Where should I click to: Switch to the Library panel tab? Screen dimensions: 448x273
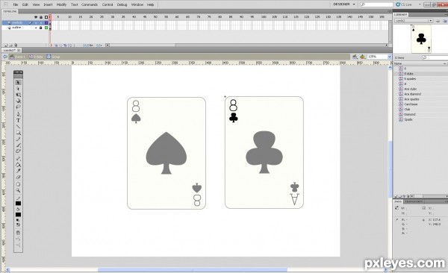click(x=400, y=14)
